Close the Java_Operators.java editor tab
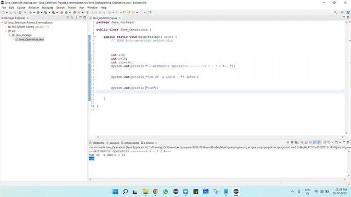351x197 pixels. click(120, 18)
